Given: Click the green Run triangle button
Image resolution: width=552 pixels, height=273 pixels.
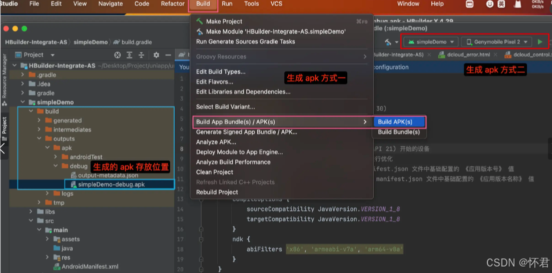Looking at the screenshot, I should [539, 42].
